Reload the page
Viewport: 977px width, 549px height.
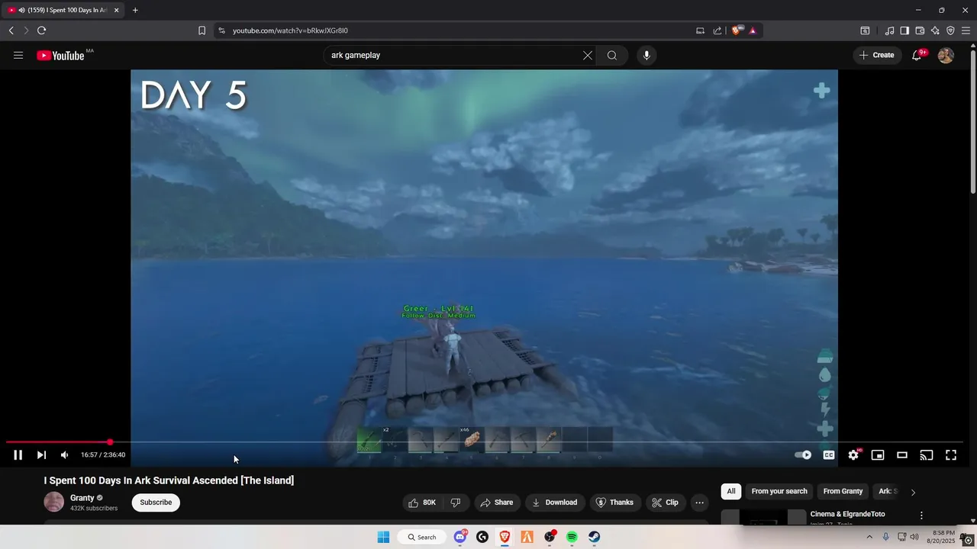[41, 30]
